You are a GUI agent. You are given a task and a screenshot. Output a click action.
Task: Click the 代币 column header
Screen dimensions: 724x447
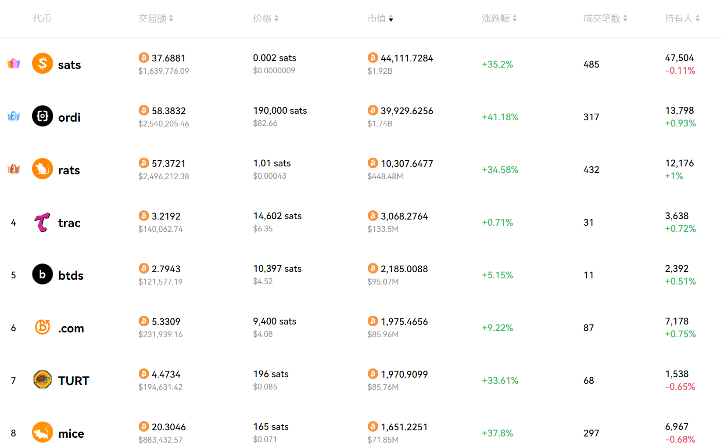42,18
